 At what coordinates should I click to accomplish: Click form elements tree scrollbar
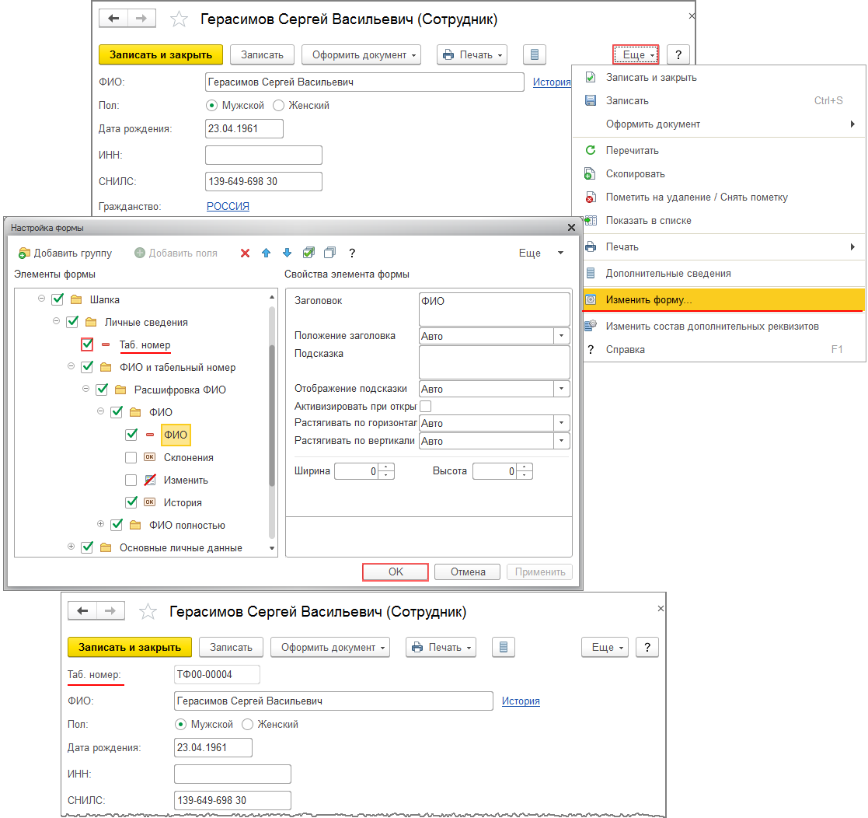tap(272, 414)
